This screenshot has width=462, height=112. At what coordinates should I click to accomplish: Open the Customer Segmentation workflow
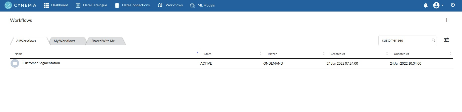point(41,63)
